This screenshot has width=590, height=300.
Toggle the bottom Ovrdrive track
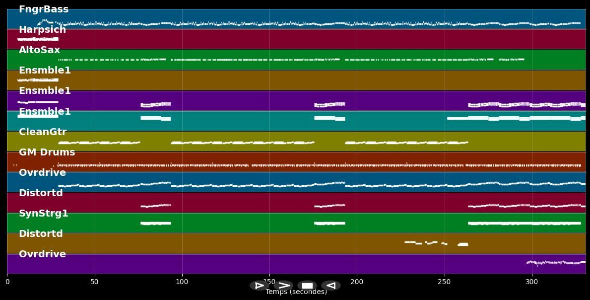41,254
